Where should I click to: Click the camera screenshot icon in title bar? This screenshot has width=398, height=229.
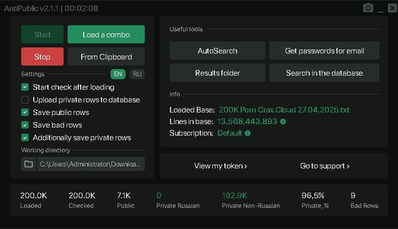point(368,8)
